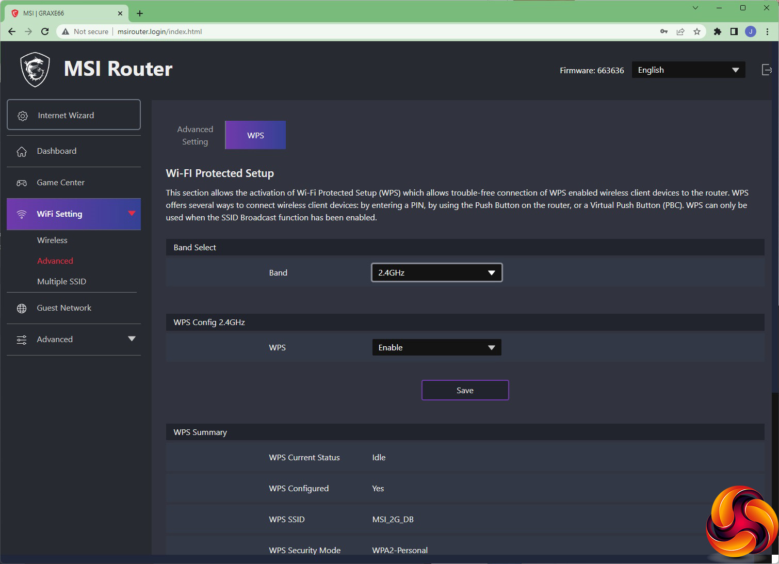Click the Internet Wizard gear icon

[23, 116]
